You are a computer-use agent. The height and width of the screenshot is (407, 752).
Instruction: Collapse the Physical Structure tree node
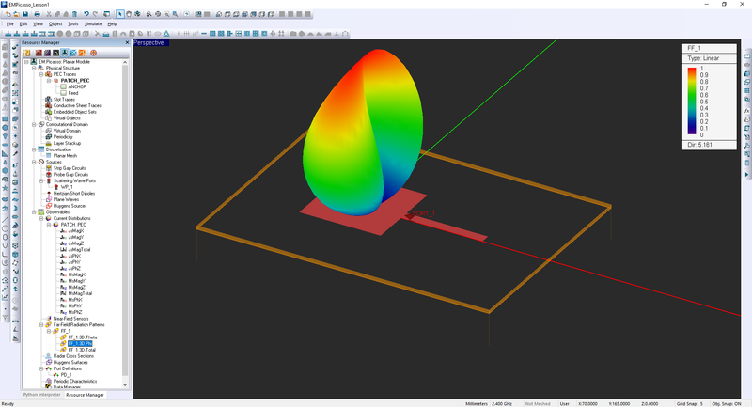point(33,69)
